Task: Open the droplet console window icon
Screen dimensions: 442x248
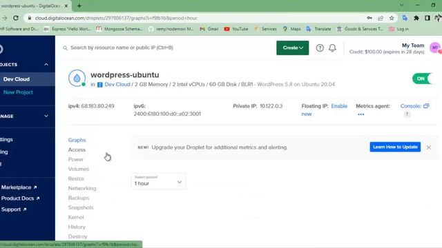Action: coord(426,105)
